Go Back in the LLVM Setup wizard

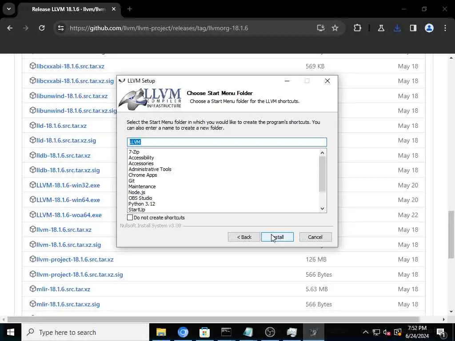coord(244,237)
